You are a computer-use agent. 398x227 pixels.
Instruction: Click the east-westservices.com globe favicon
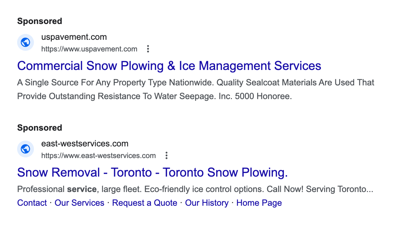point(26,149)
